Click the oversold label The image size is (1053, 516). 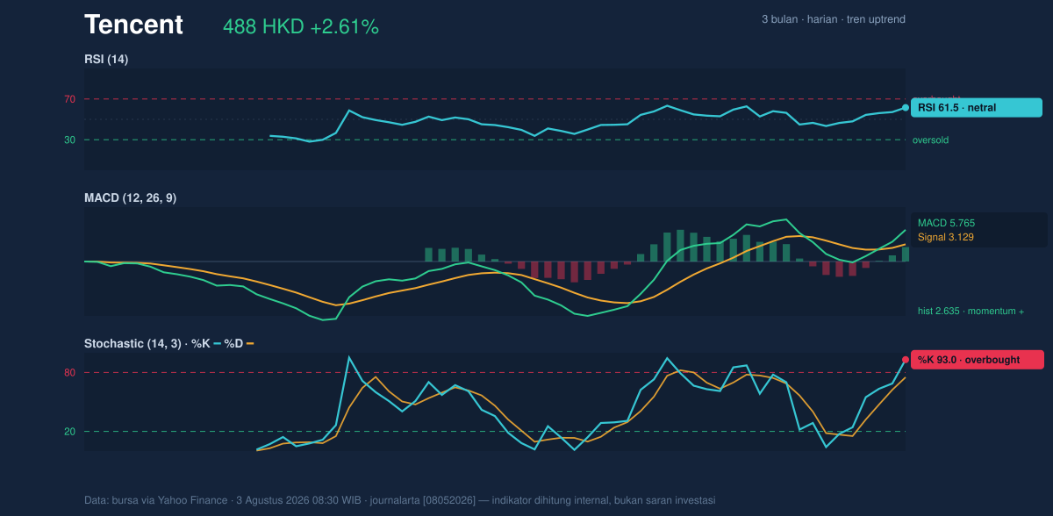coord(930,140)
